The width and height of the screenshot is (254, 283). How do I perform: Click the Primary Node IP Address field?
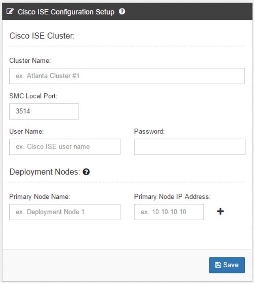point(169,212)
